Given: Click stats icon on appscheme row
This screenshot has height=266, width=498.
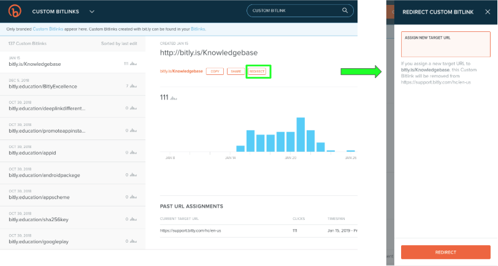Looking at the screenshot, I should pyautogui.click(x=134, y=197).
